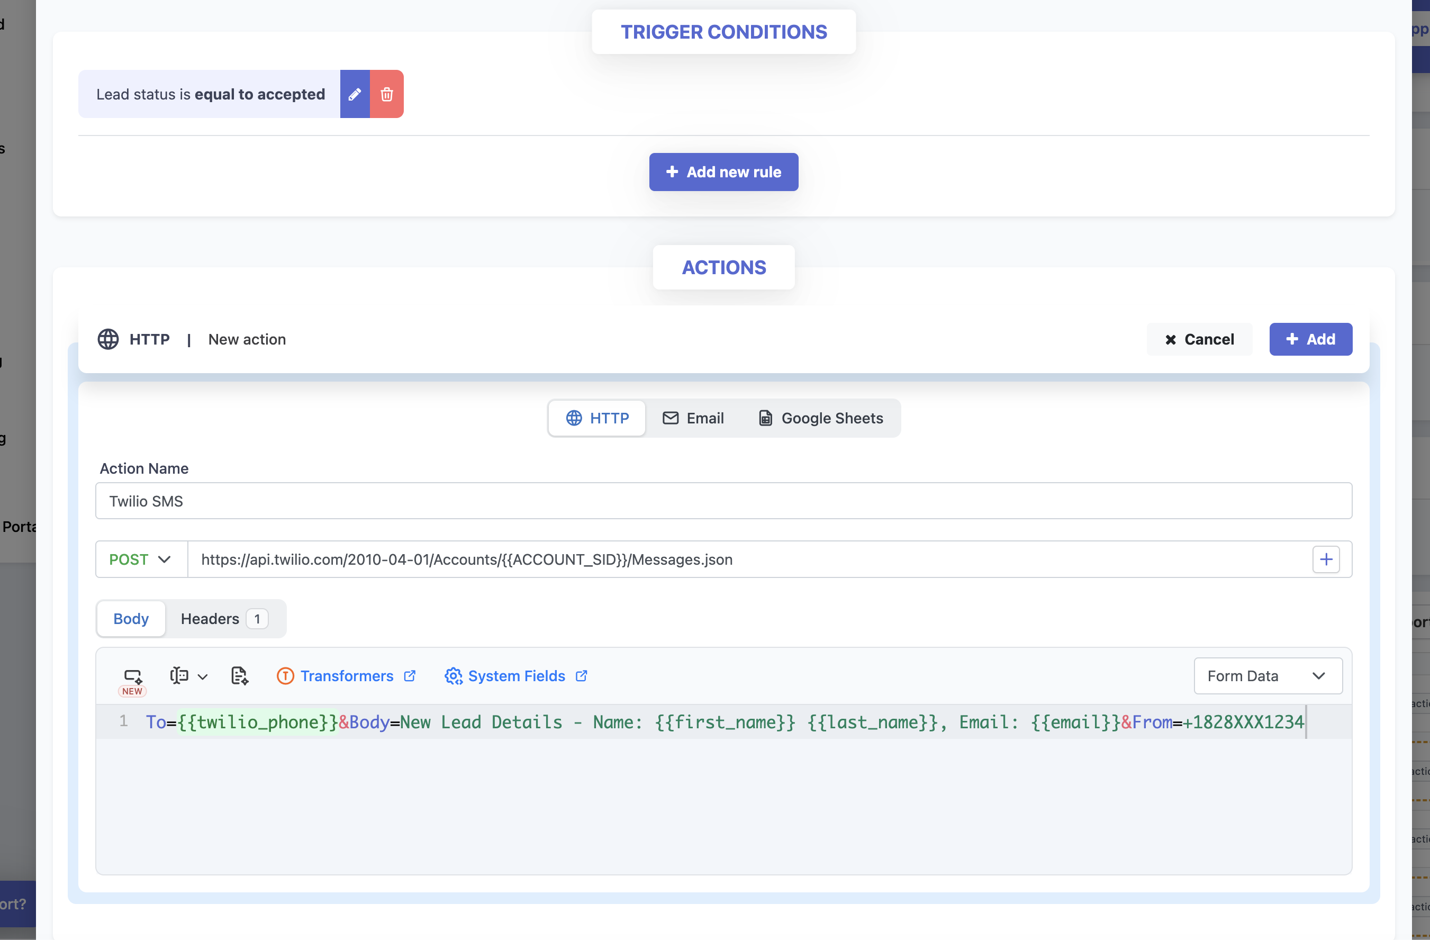
Task: Select the Body tab
Action: click(131, 618)
